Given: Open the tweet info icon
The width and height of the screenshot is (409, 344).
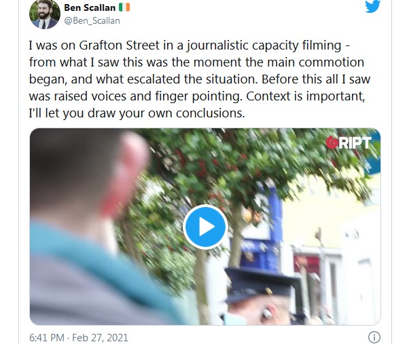Looking at the screenshot, I should point(374,337).
